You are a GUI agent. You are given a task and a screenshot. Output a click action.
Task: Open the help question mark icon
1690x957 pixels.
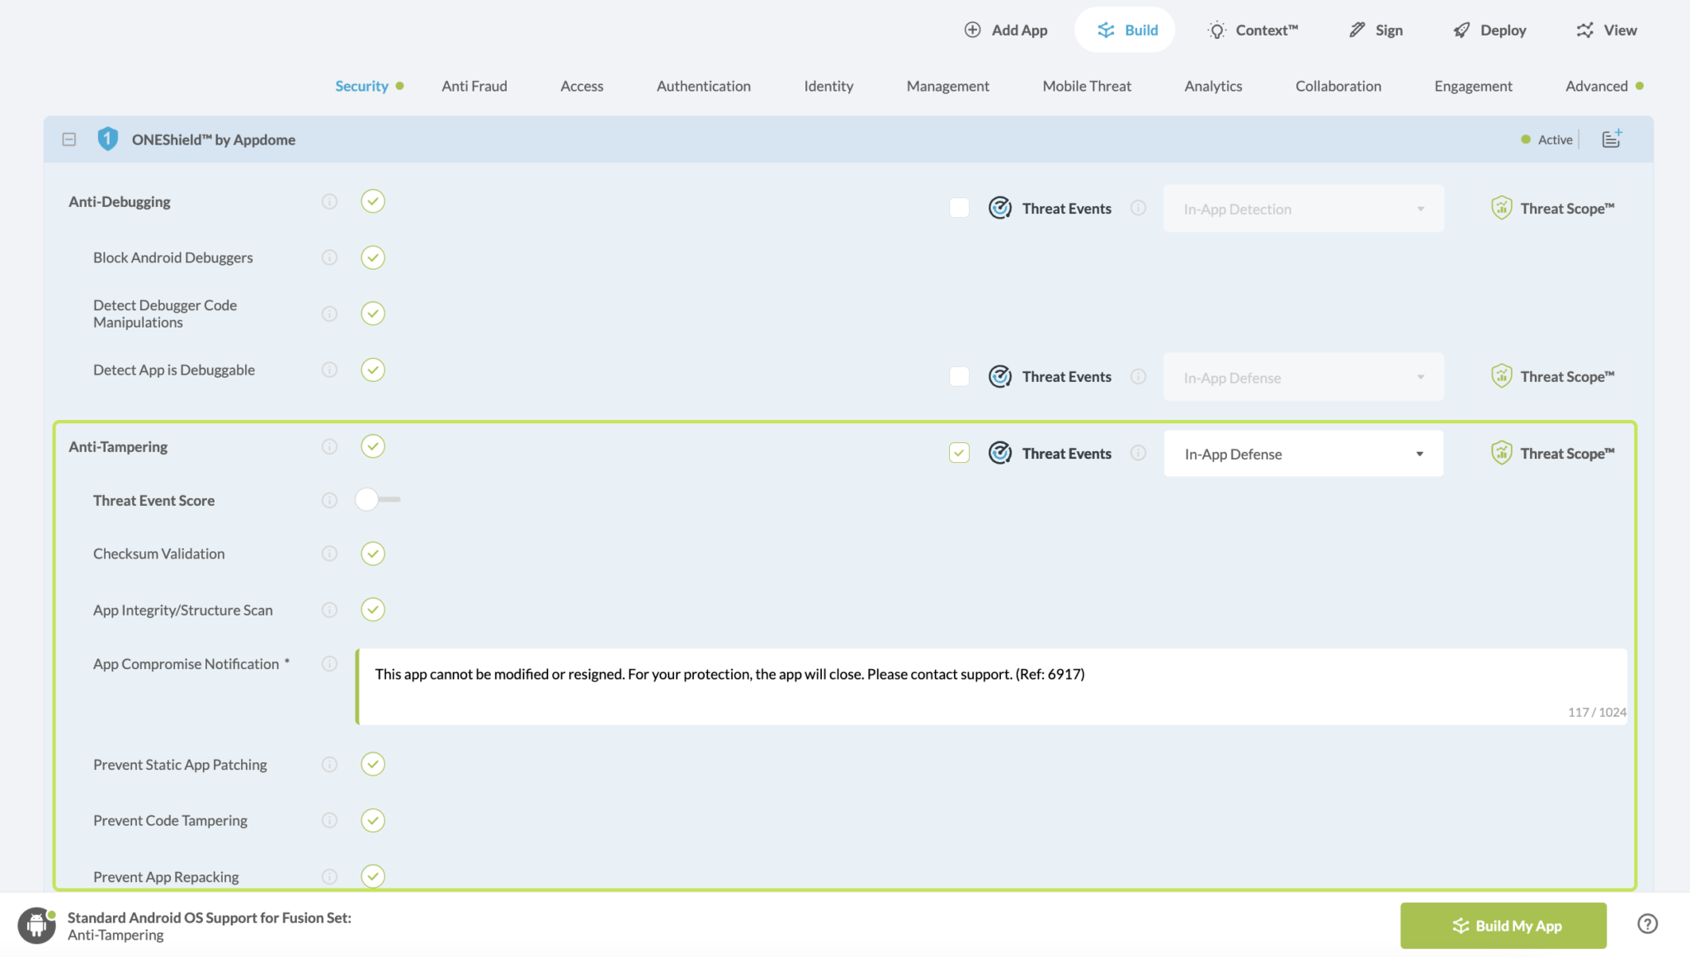coord(1647,924)
